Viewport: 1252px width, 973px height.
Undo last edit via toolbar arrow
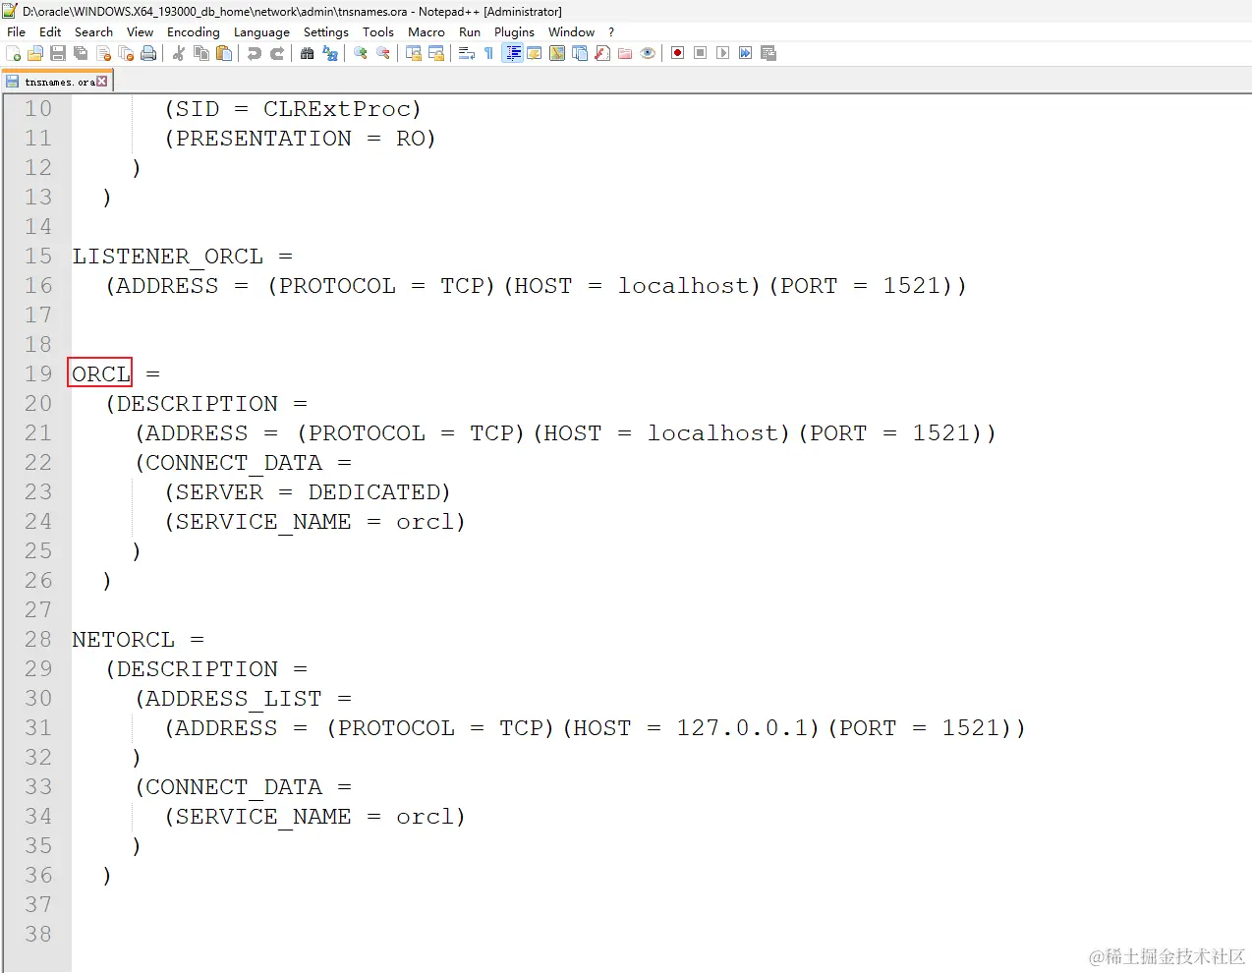tap(255, 53)
